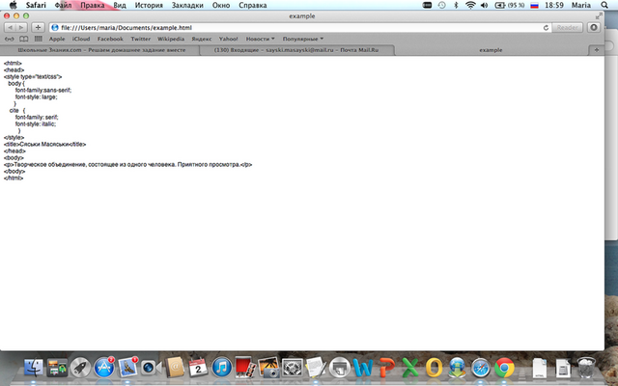This screenshot has height=386, width=618.
Task: Open iPhoto camera icon in dock
Action: tap(268, 368)
